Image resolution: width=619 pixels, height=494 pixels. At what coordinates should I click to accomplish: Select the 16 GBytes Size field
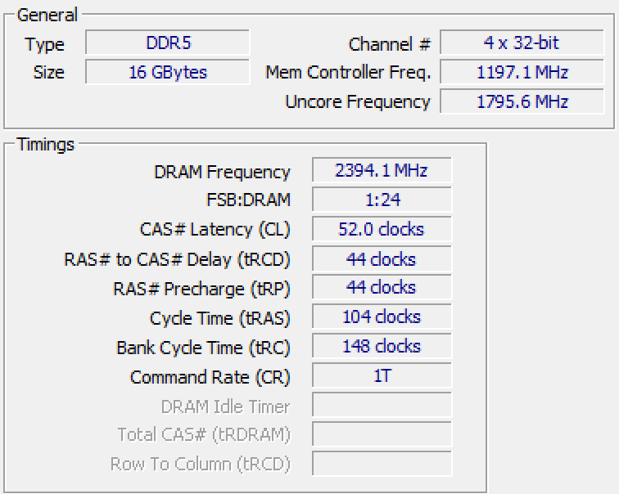167,72
